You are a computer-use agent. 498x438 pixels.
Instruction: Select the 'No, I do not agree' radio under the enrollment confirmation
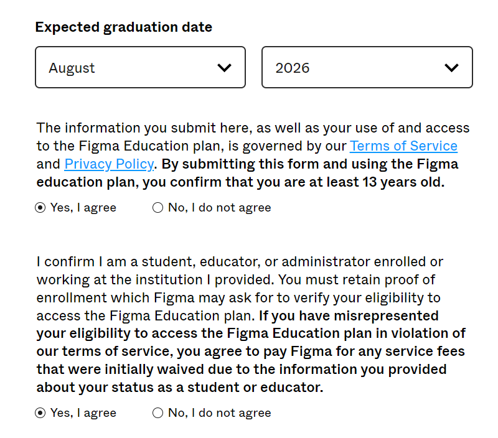(x=158, y=413)
